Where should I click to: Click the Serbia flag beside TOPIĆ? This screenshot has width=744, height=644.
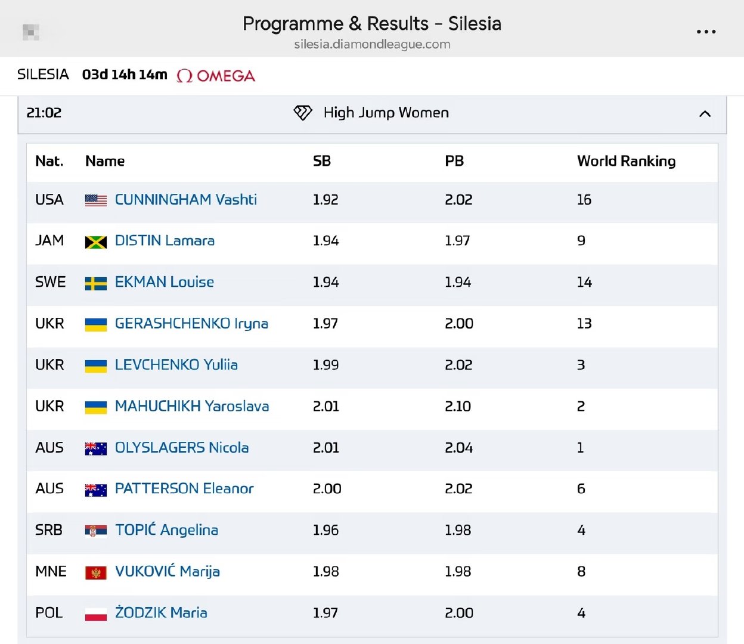pos(96,531)
